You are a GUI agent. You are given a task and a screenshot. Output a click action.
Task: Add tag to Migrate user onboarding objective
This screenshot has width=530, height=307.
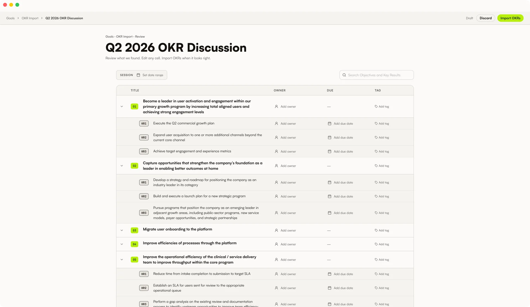[x=382, y=231]
